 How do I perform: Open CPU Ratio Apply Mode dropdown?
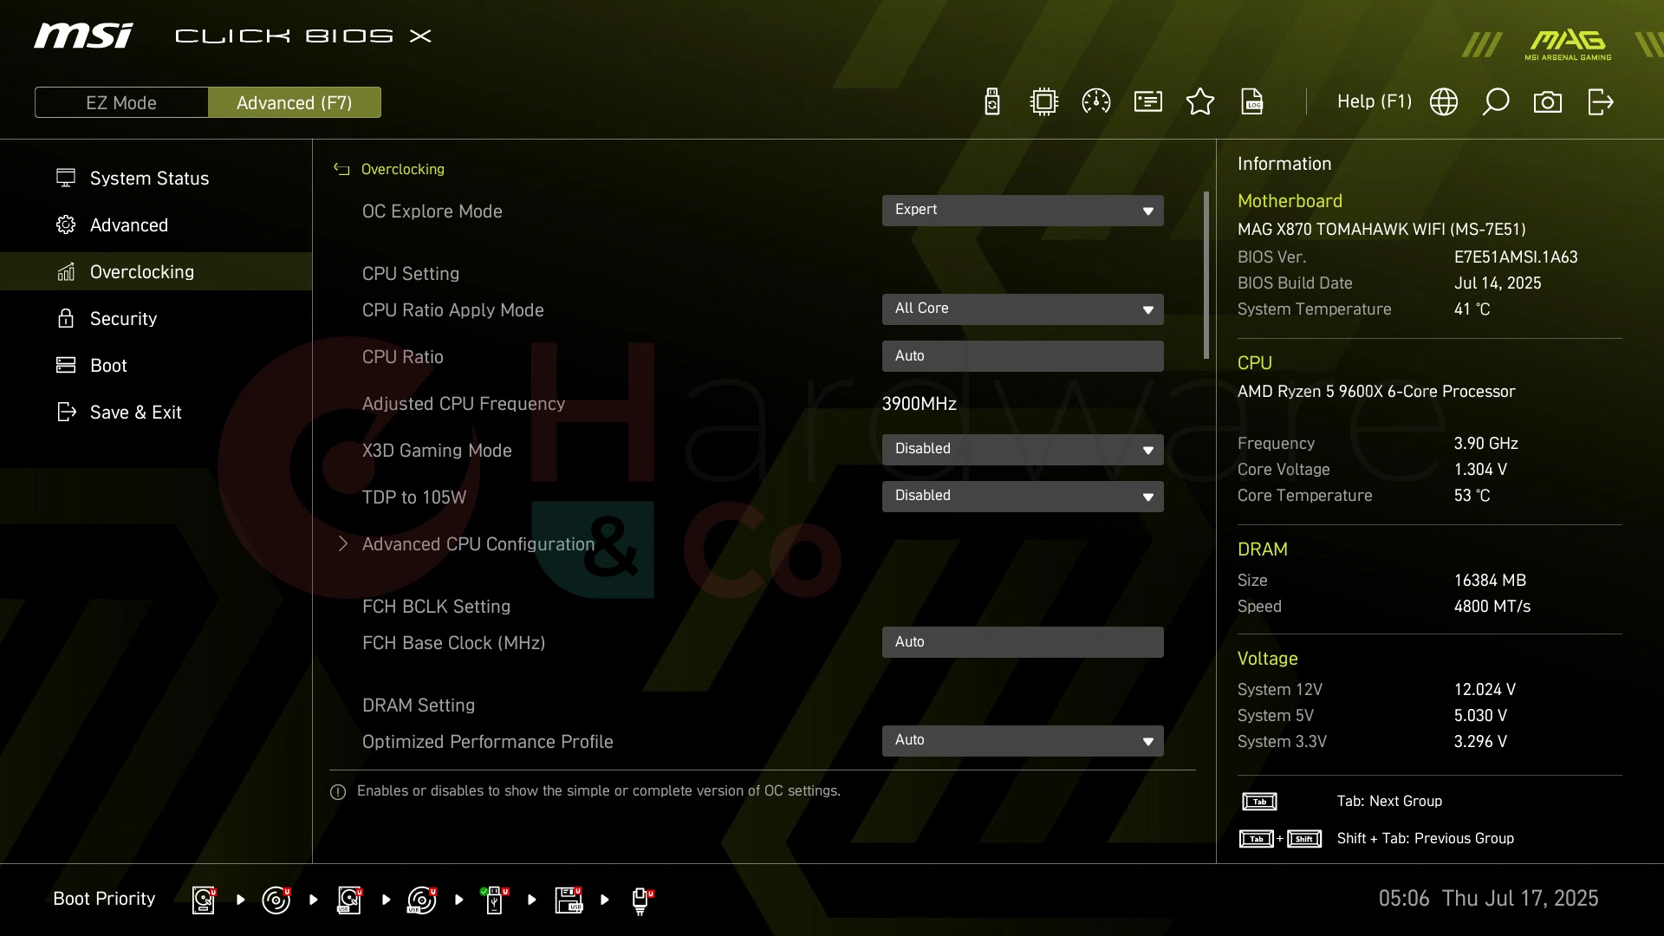click(x=1023, y=309)
